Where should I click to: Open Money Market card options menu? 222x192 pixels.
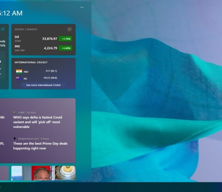(x=69, y=29)
